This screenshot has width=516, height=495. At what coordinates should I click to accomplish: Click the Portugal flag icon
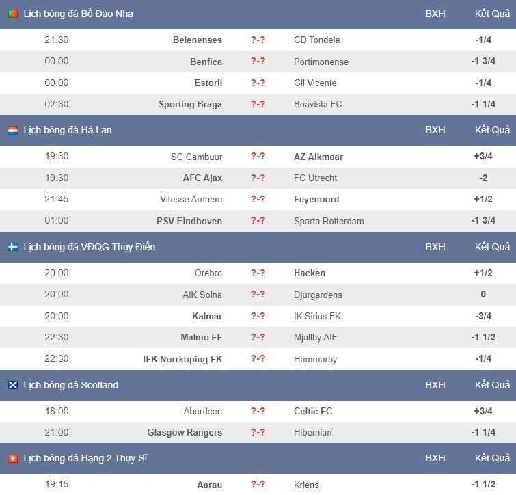[x=13, y=14]
